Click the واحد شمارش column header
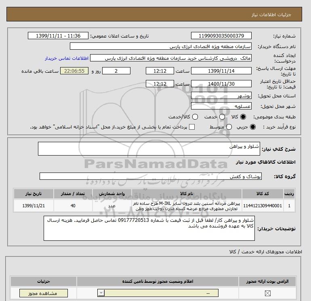The height and width of the screenshot is (301, 311). (112, 194)
